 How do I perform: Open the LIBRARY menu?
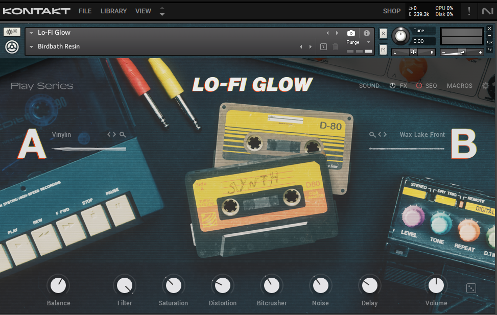(x=113, y=11)
